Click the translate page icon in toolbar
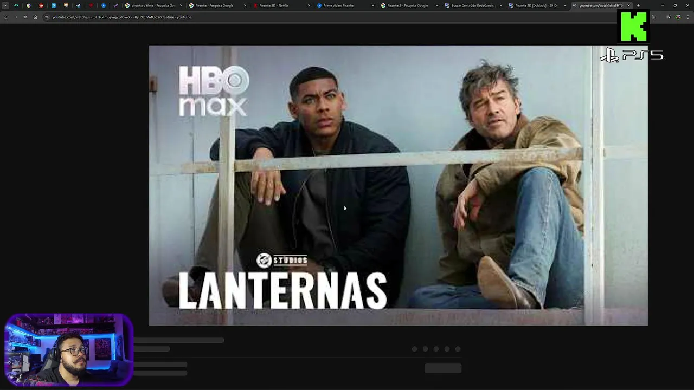This screenshot has width=694, height=390. pos(653,17)
